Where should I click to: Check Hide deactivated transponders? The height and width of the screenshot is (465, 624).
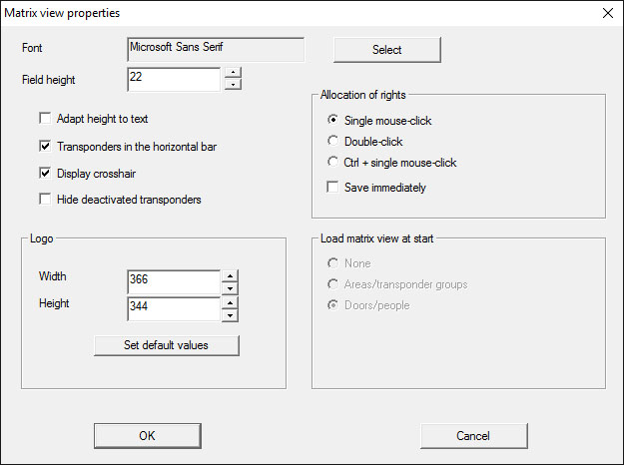click(x=45, y=200)
